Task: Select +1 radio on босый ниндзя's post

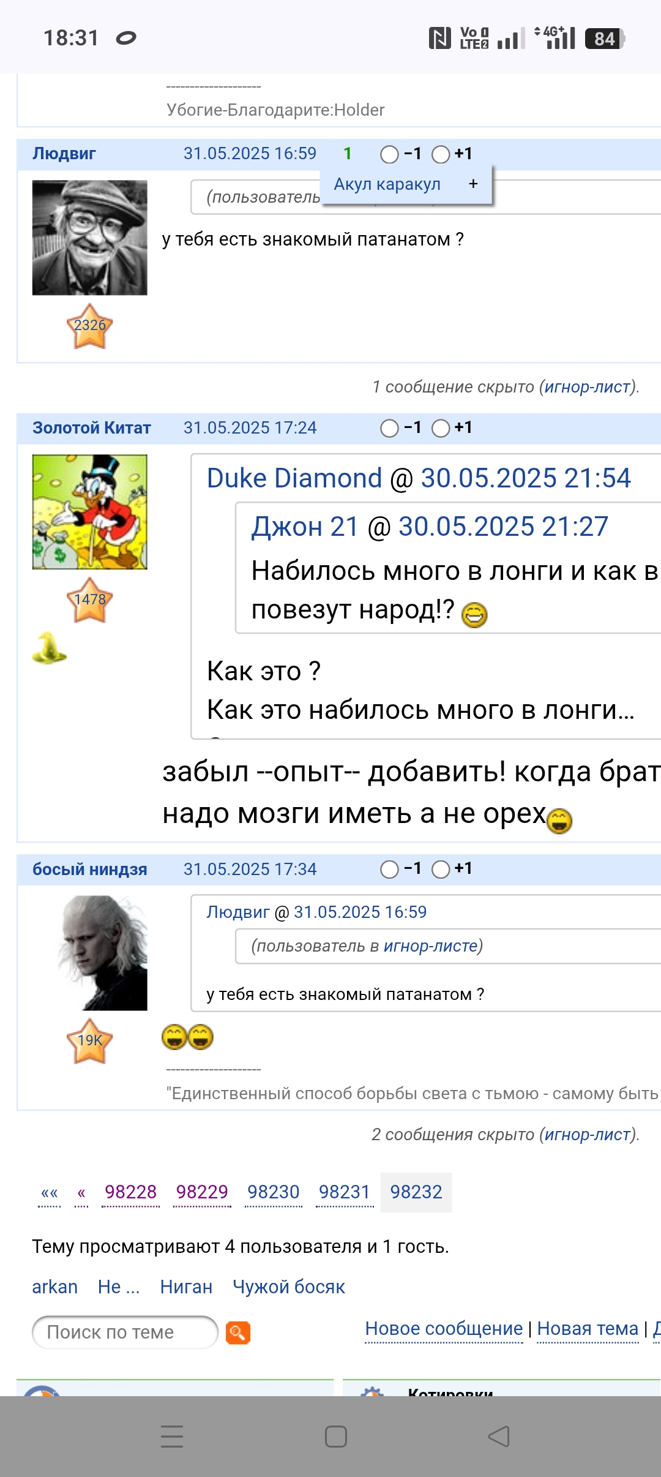Action: coord(441,870)
